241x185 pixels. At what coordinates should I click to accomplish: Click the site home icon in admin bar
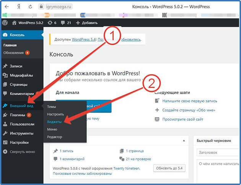(x=14, y=23)
